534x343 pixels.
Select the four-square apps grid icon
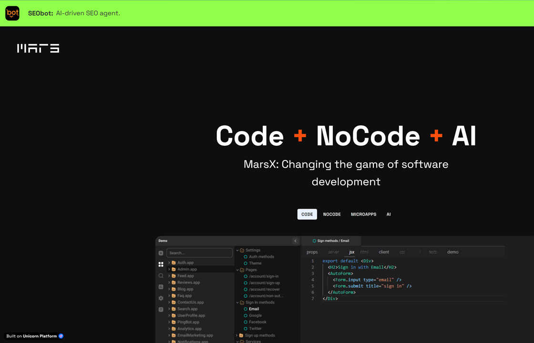(161, 264)
